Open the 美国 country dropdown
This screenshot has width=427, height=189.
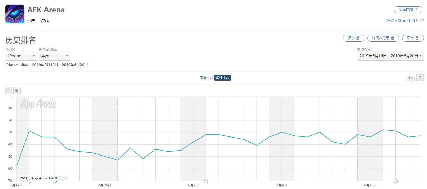tap(54, 56)
